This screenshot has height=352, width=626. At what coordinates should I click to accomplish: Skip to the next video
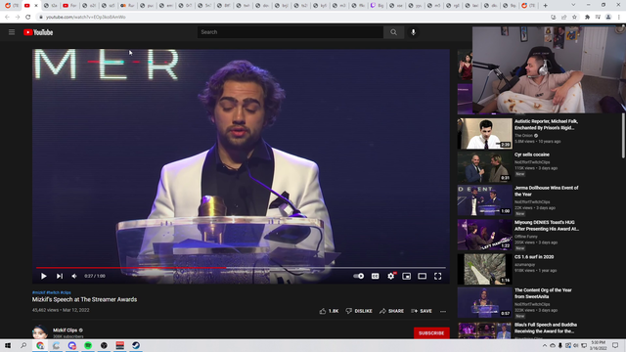[60, 276]
